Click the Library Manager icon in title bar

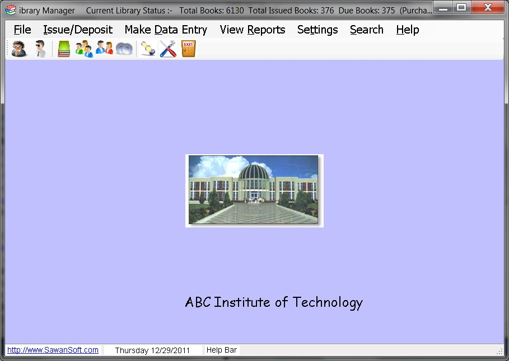[9, 9]
